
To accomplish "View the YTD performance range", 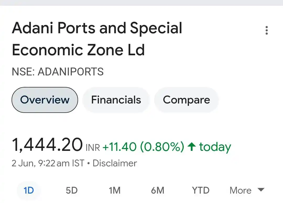I will pyautogui.click(x=200, y=190).
